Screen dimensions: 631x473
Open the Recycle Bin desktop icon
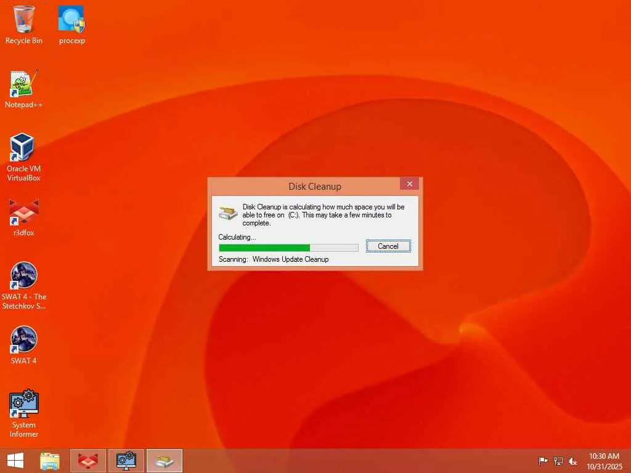click(x=24, y=24)
